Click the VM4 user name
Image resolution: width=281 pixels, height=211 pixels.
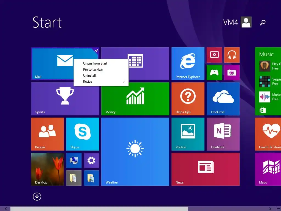pyautogui.click(x=231, y=22)
